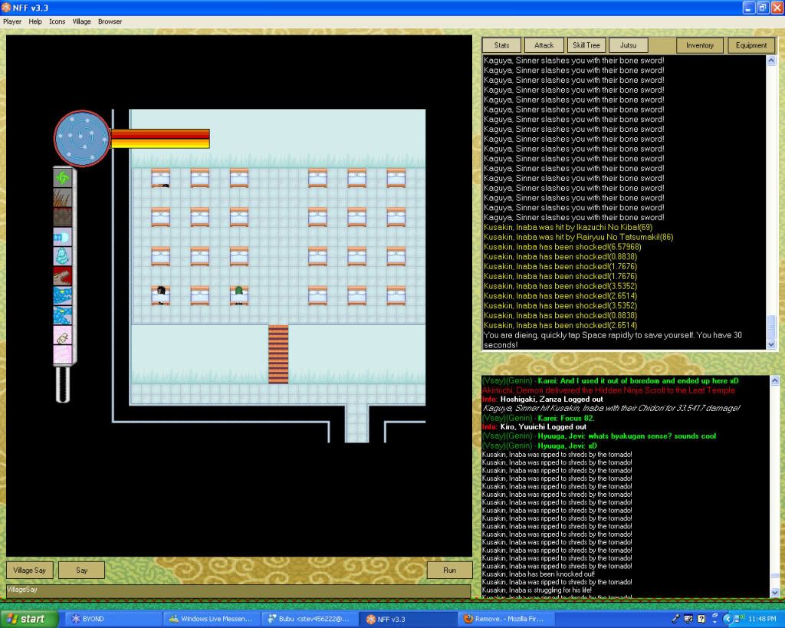Open the Player menu

tap(12, 21)
